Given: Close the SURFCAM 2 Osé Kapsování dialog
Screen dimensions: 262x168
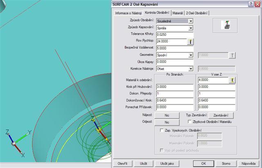Looking at the screenshot, I should (257, 4).
